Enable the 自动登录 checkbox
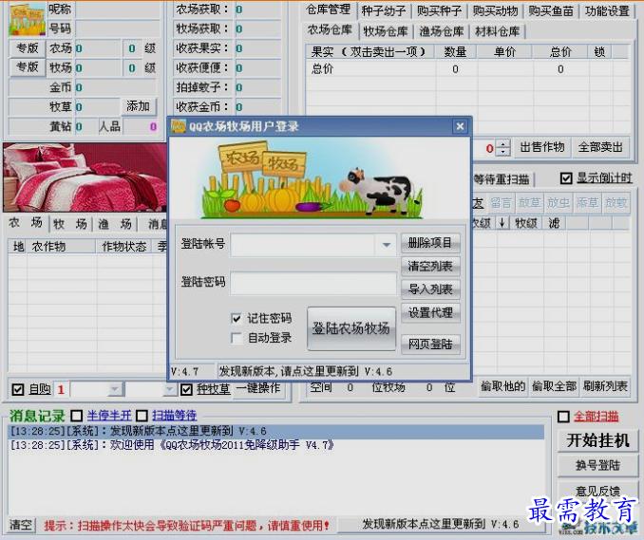 pyautogui.click(x=237, y=338)
